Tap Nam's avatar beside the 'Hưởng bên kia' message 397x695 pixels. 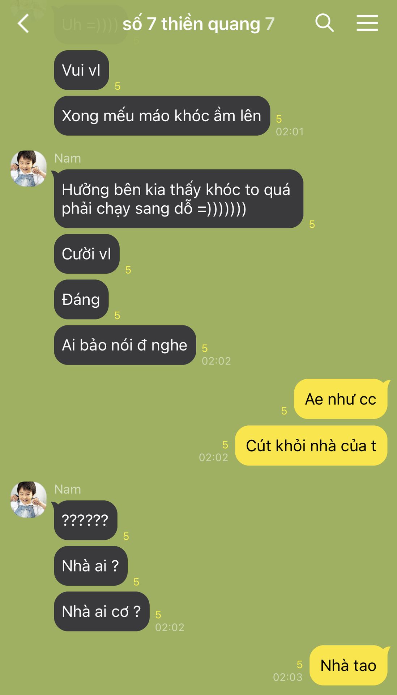(29, 169)
